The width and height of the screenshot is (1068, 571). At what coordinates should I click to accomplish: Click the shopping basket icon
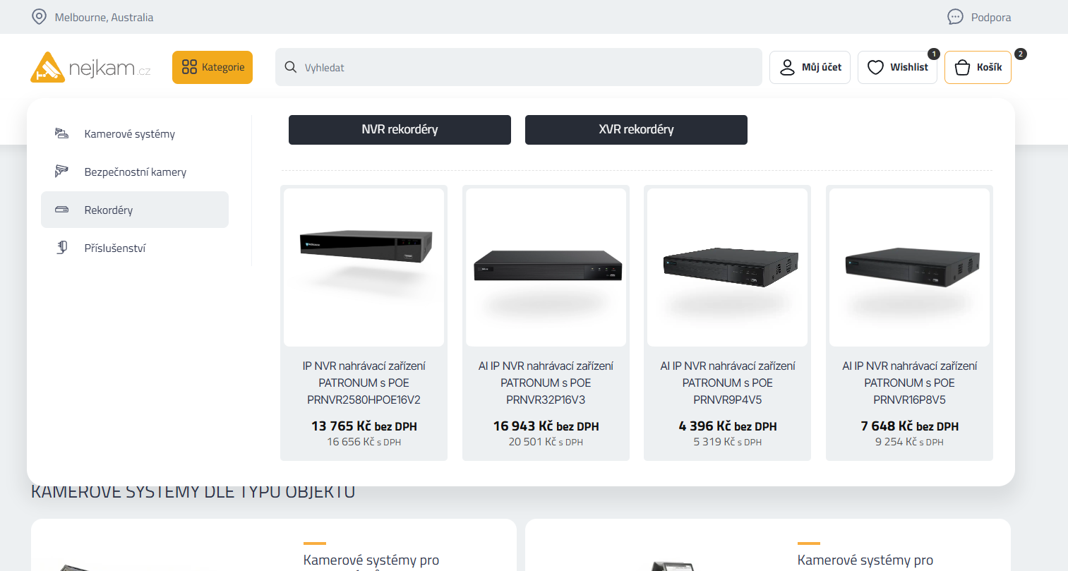962,67
